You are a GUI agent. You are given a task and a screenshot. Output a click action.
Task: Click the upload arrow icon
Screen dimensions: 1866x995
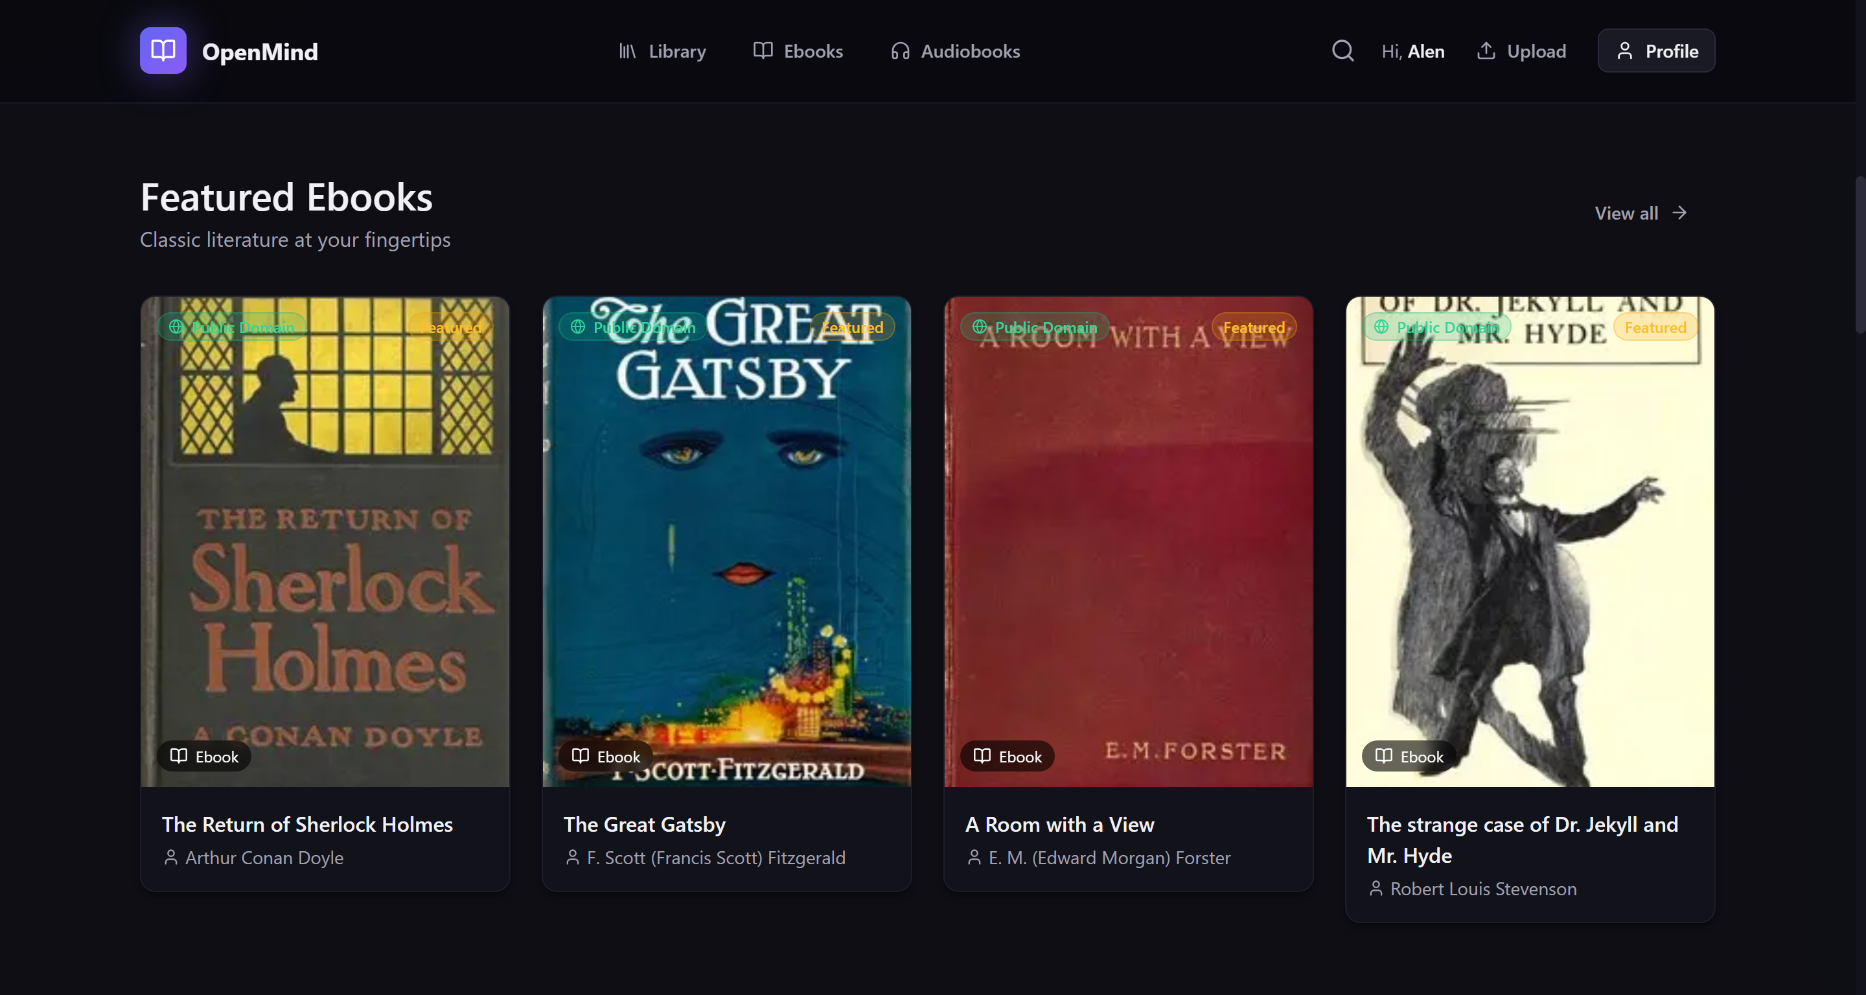[1486, 51]
